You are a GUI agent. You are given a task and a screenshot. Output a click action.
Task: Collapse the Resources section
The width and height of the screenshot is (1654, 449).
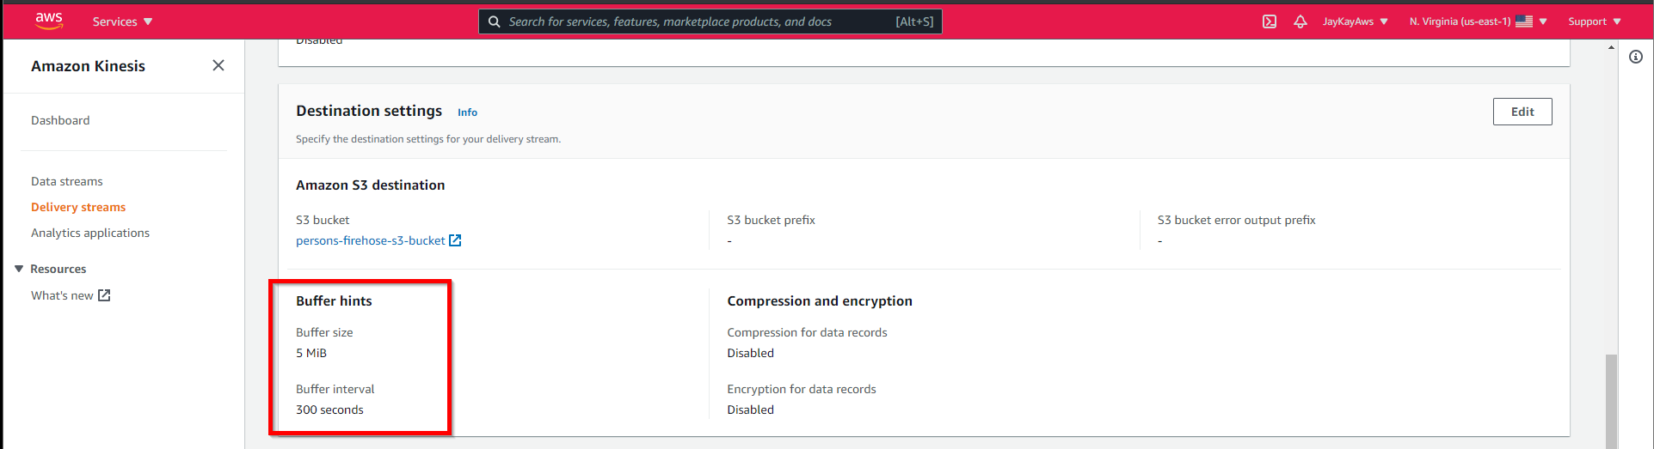coord(19,269)
